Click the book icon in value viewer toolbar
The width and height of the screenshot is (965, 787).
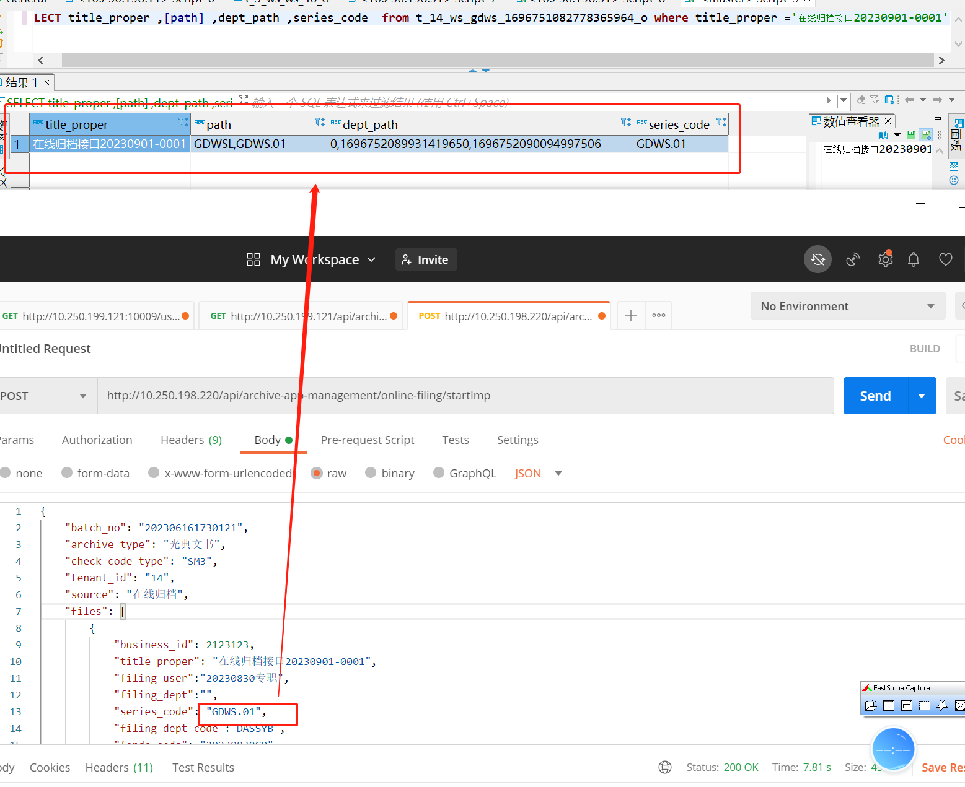[x=883, y=135]
